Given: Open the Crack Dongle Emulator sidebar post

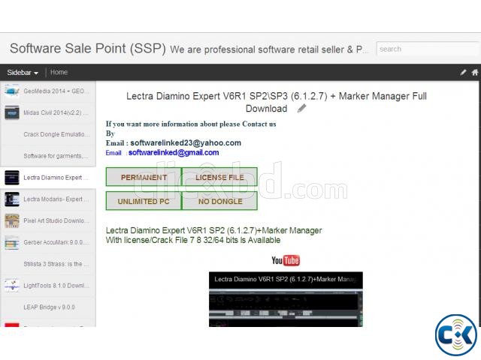Looking at the screenshot, I should 48,134.
